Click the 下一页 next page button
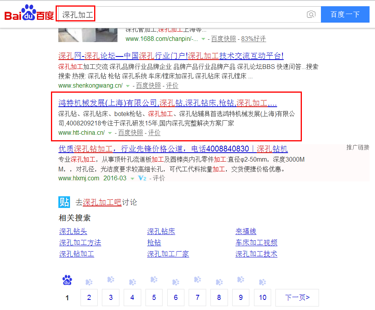375x310 pixels. [297, 298]
